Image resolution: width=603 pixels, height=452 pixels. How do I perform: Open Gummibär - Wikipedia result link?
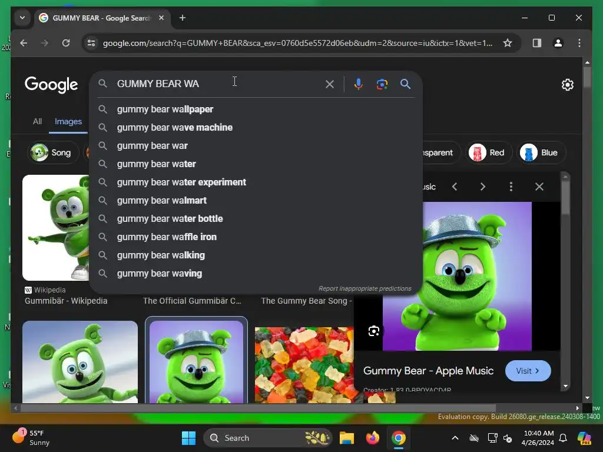tap(66, 301)
